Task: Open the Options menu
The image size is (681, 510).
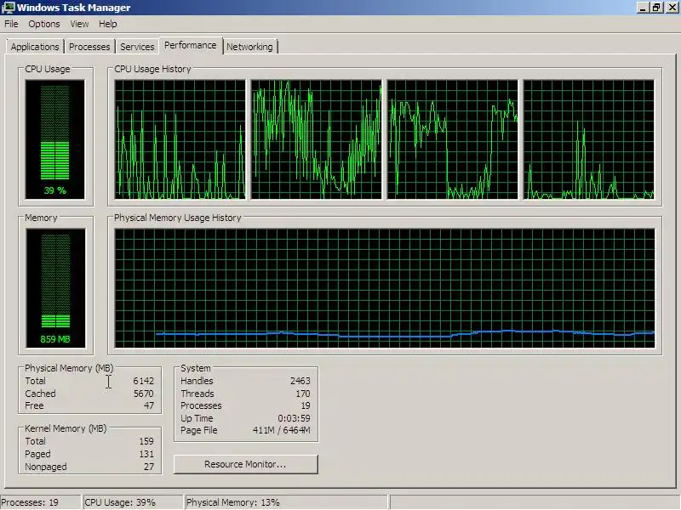Action: pyautogui.click(x=44, y=24)
